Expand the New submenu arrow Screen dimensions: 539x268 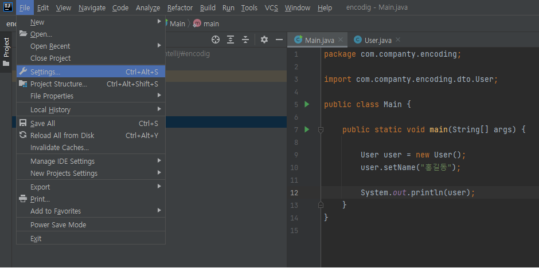159,22
